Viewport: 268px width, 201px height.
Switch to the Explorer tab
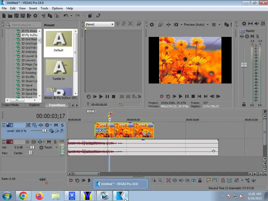(x=34, y=105)
